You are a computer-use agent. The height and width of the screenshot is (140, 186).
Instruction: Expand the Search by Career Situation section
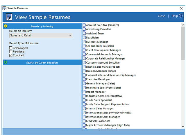[x=42, y=62]
